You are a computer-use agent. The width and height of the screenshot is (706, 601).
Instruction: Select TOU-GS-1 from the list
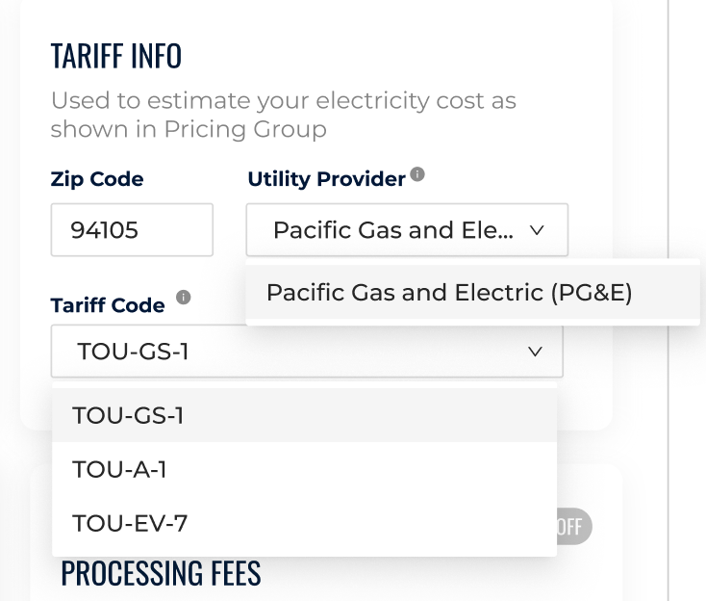(304, 415)
